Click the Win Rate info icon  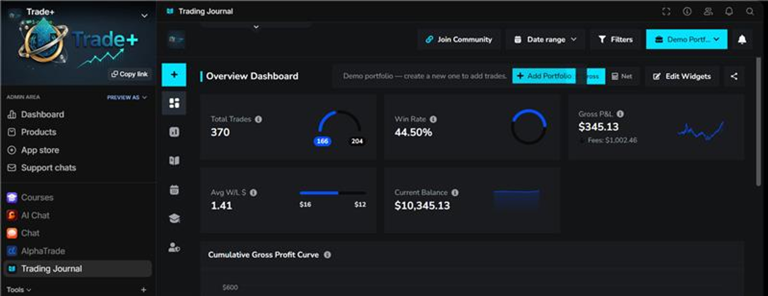pos(433,119)
